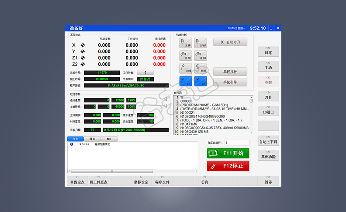Toggle spindle 1 (主轴1) icon button
Viewport: 346px width, 212px height.
point(186,42)
